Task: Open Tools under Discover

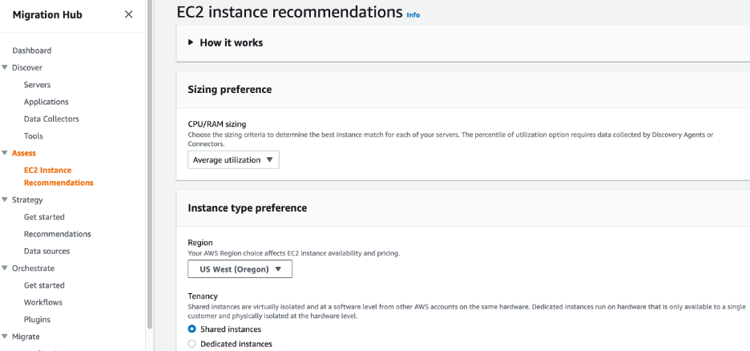Action: click(x=34, y=135)
